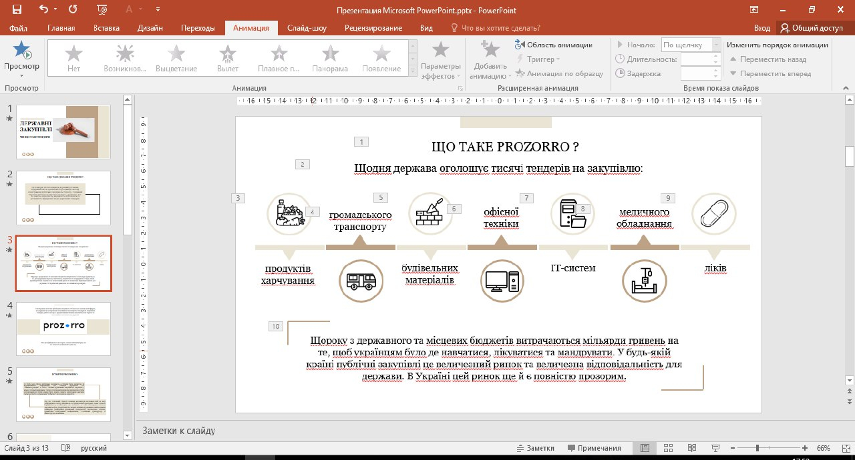Start slideshow from beginning via quick access icon
This screenshot has width=855, height=460.
pyautogui.click(x=102, y=10)
